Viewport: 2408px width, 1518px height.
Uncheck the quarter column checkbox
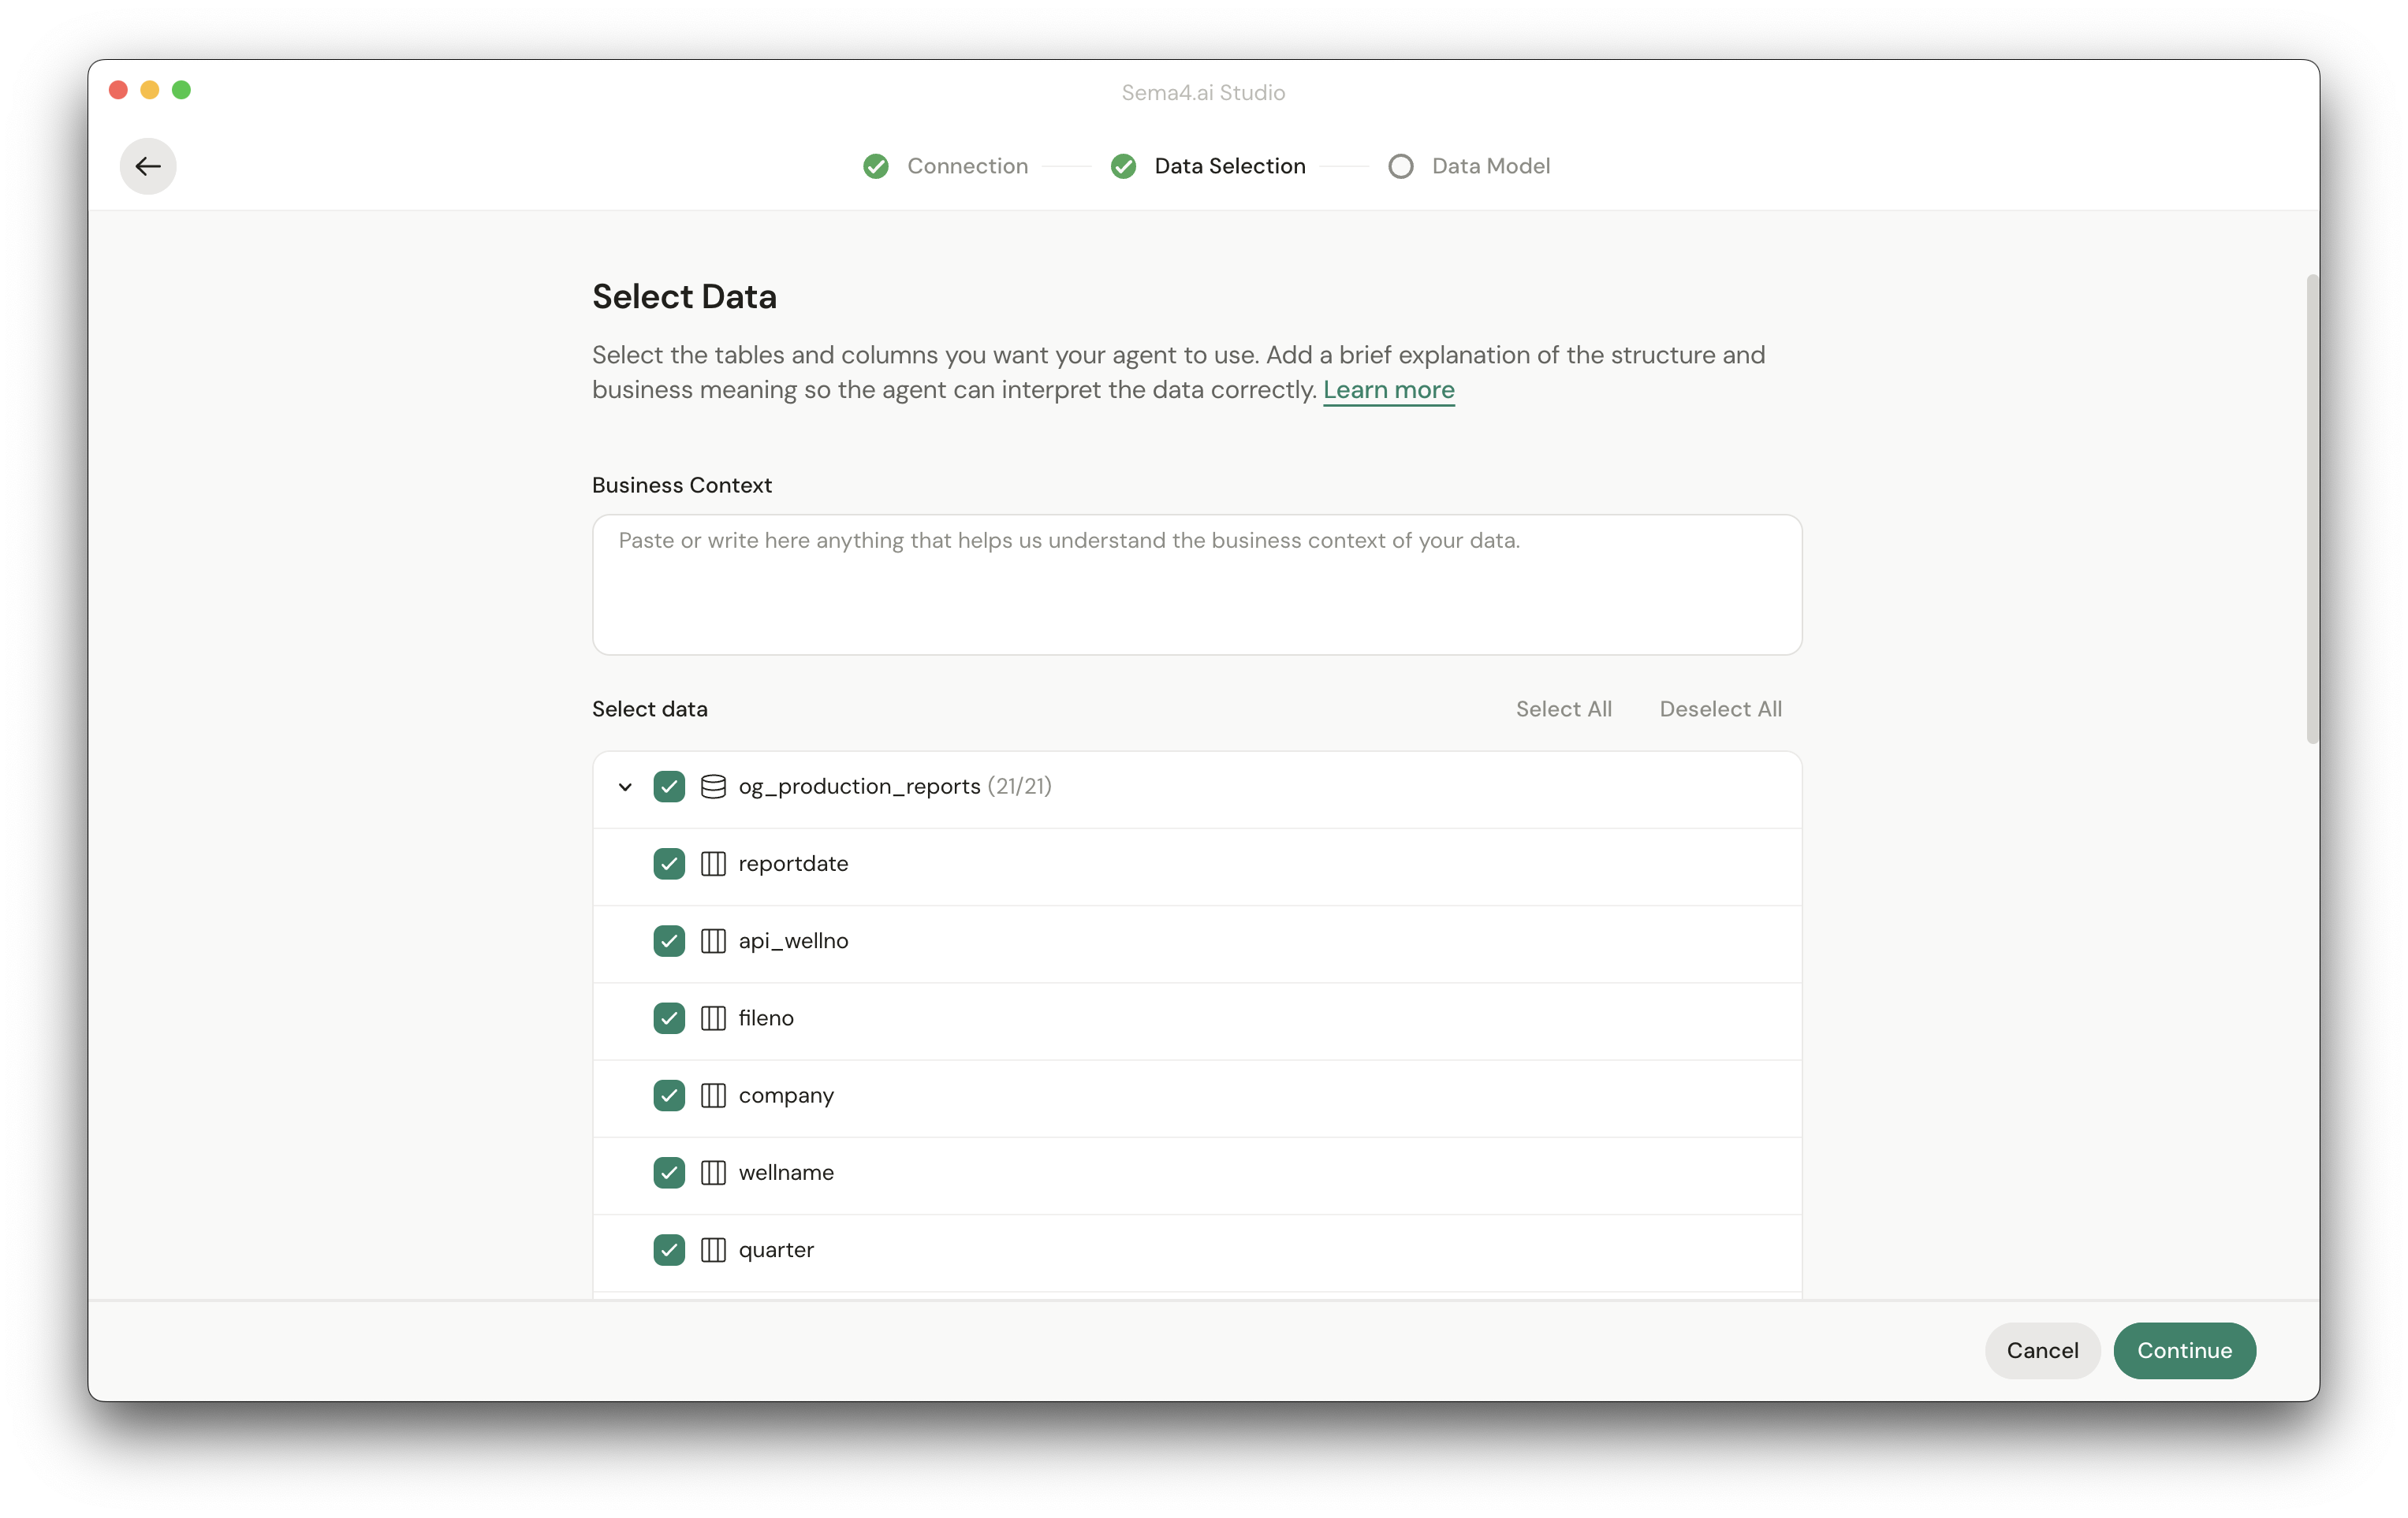[669, 1250]
